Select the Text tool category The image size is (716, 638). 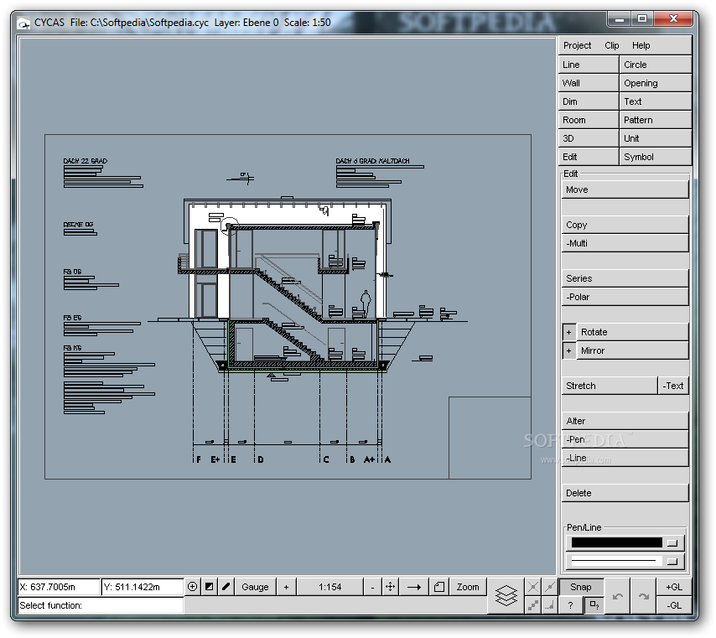(x=656, y=101)
